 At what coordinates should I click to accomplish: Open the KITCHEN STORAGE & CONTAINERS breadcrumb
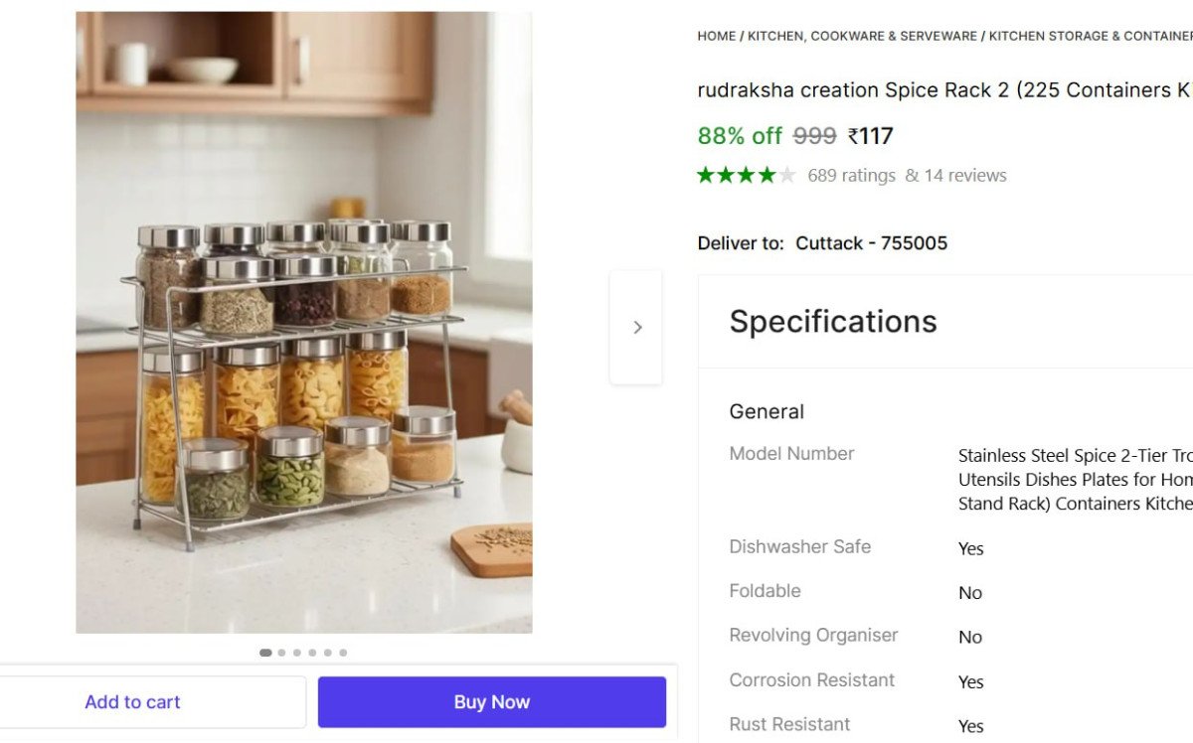1089,35
